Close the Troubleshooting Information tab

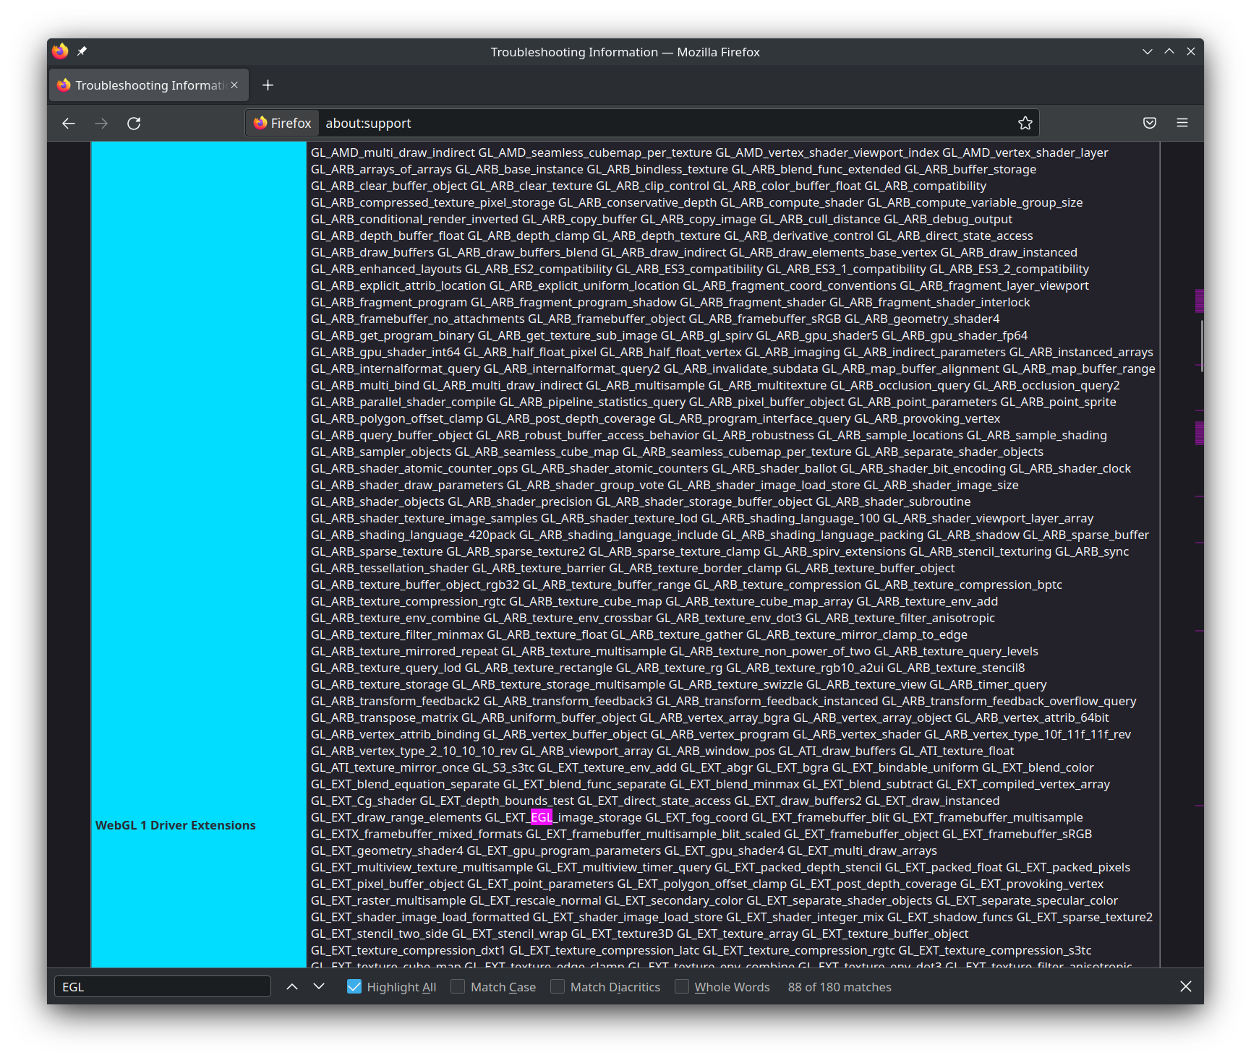tap(234, 85)
